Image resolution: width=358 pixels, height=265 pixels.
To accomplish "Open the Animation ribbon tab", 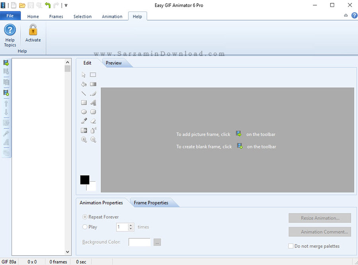I will (x=112, y=16).
